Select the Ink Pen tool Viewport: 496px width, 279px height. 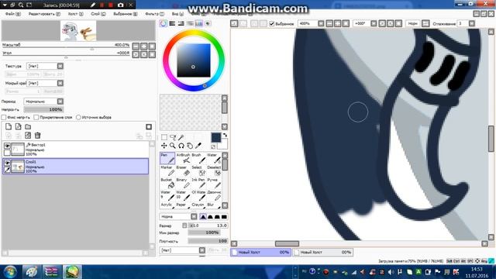(198, 183)
